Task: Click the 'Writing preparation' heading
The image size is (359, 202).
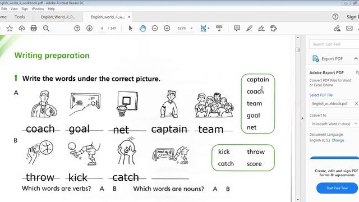Action: click(x=52, y=56)
